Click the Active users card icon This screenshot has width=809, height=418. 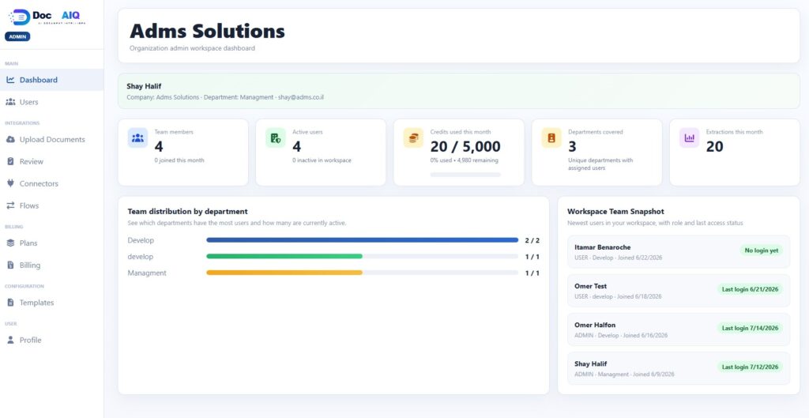(x=276, y=137)
